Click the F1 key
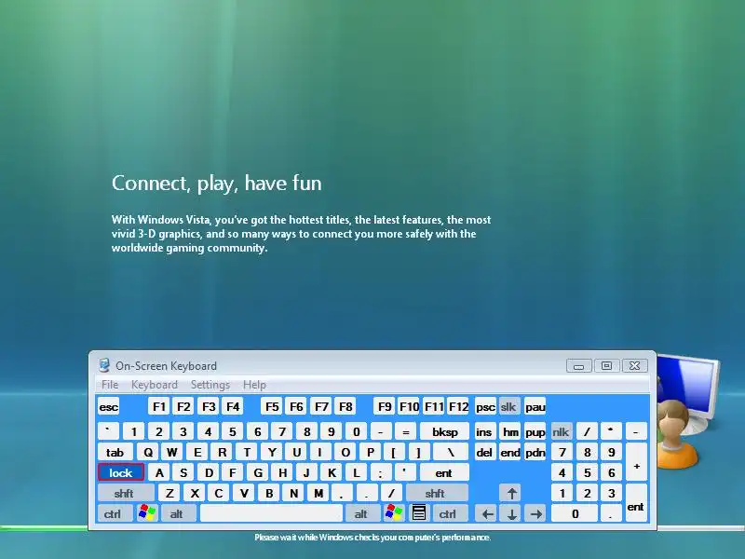Screen dimensions: 745x559 tap(158, 406)
